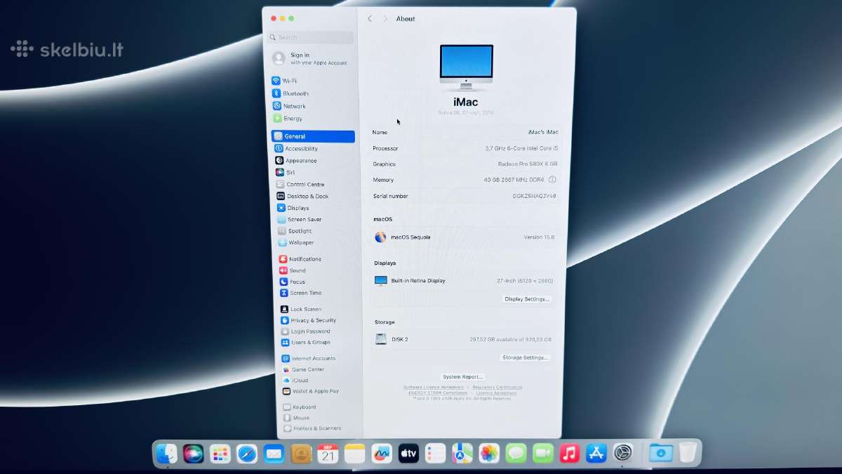Open Regulatory Certification link
The height and width of the screenshot is (474, 842).
(497, 387)
